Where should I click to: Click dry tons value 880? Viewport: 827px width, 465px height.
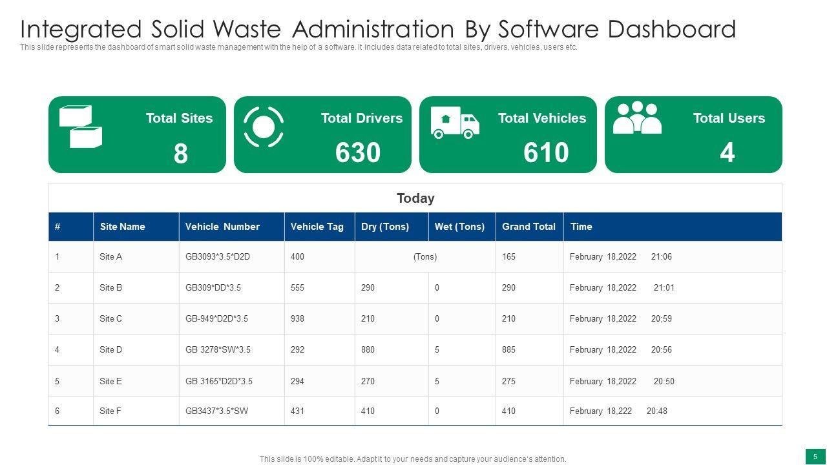368,350
